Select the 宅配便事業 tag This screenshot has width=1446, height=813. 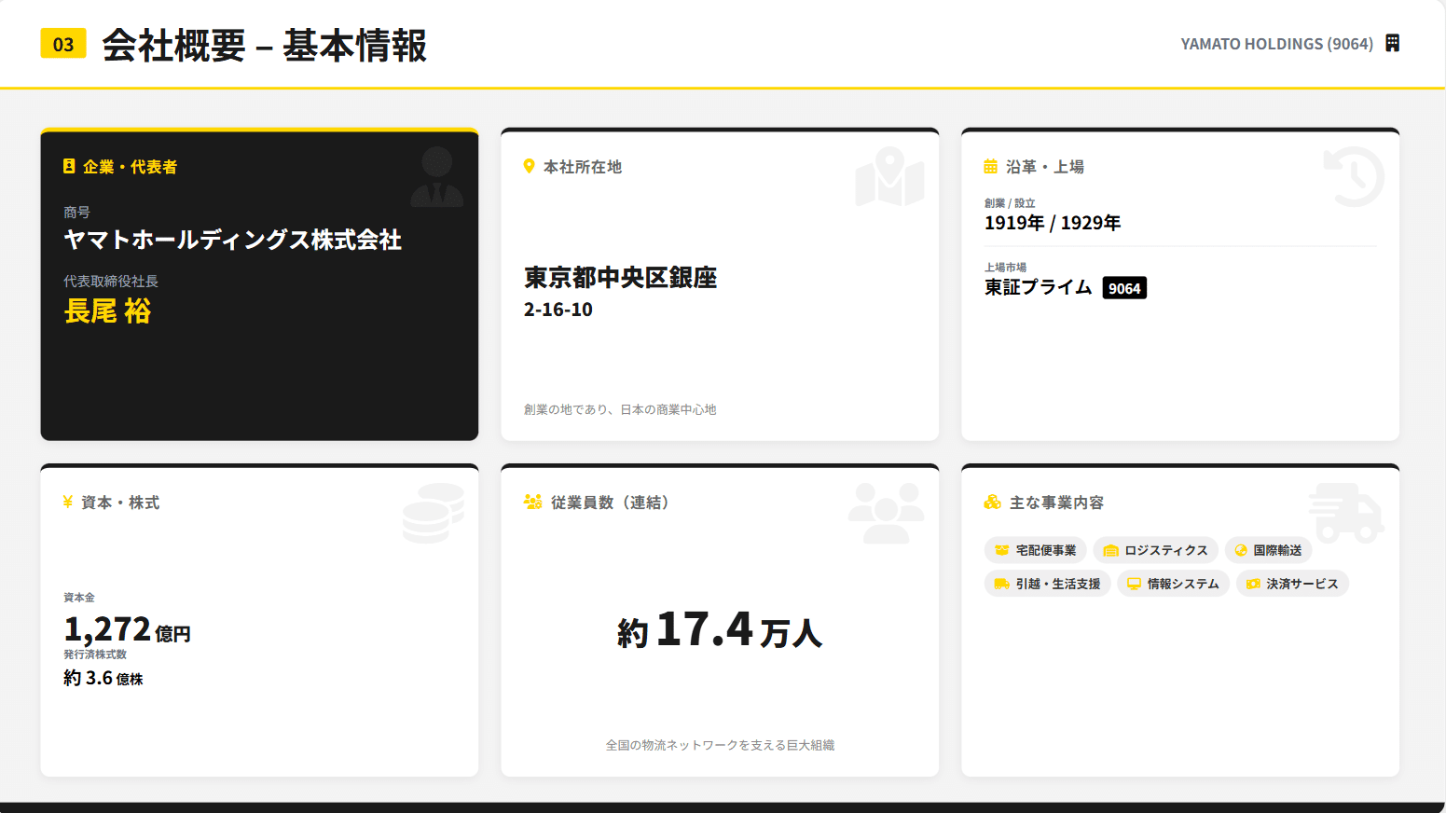pos(1035,550)
